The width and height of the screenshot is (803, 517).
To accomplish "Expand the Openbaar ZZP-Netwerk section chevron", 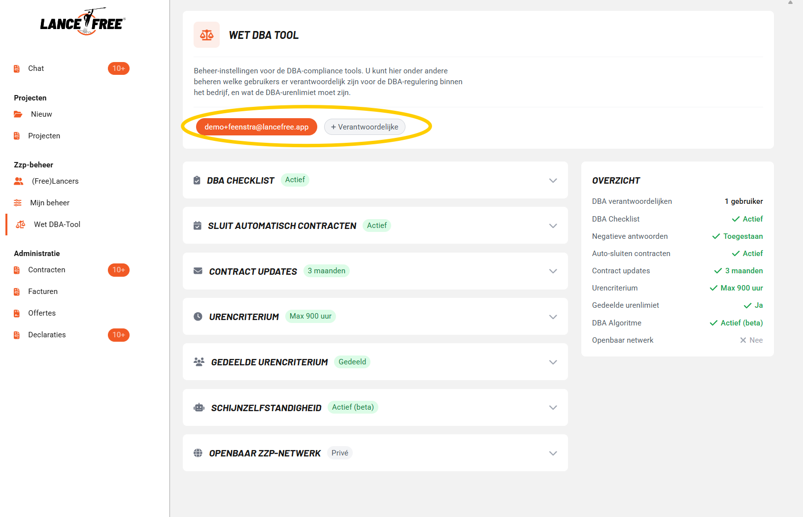I will click(x=553, y=453).
